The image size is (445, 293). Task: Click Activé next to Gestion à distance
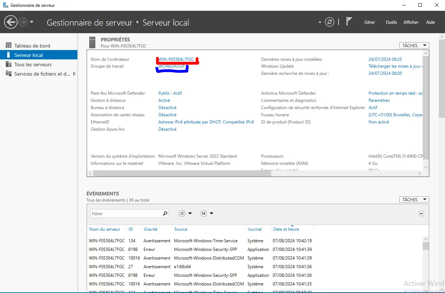pos(164,100)
